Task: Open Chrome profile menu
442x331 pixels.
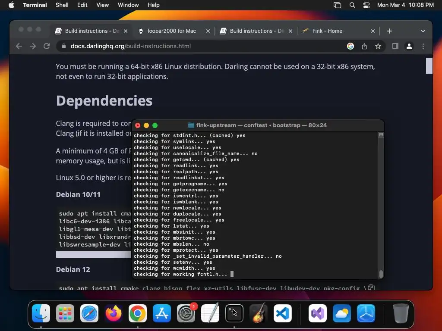Action: (x=409, y=46)
